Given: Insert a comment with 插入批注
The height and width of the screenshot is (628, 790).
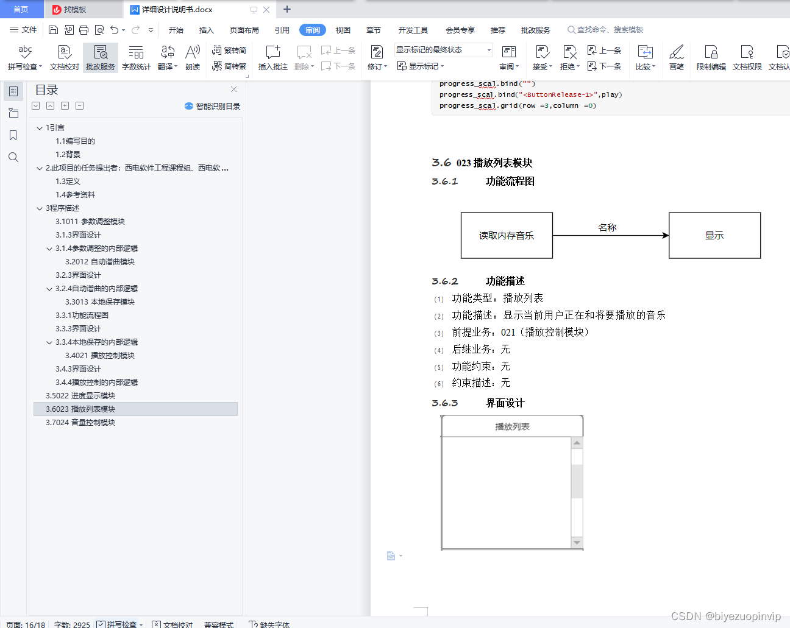Looking at the screenshot, I should 273,58.
